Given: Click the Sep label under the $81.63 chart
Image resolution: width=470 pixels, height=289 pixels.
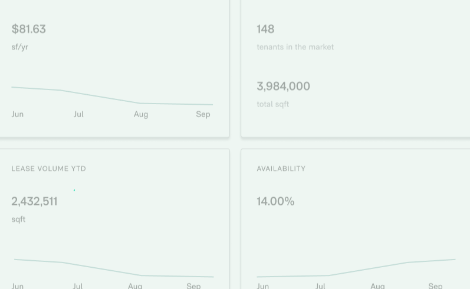Looking at the screenshot, I should point(203,114).
